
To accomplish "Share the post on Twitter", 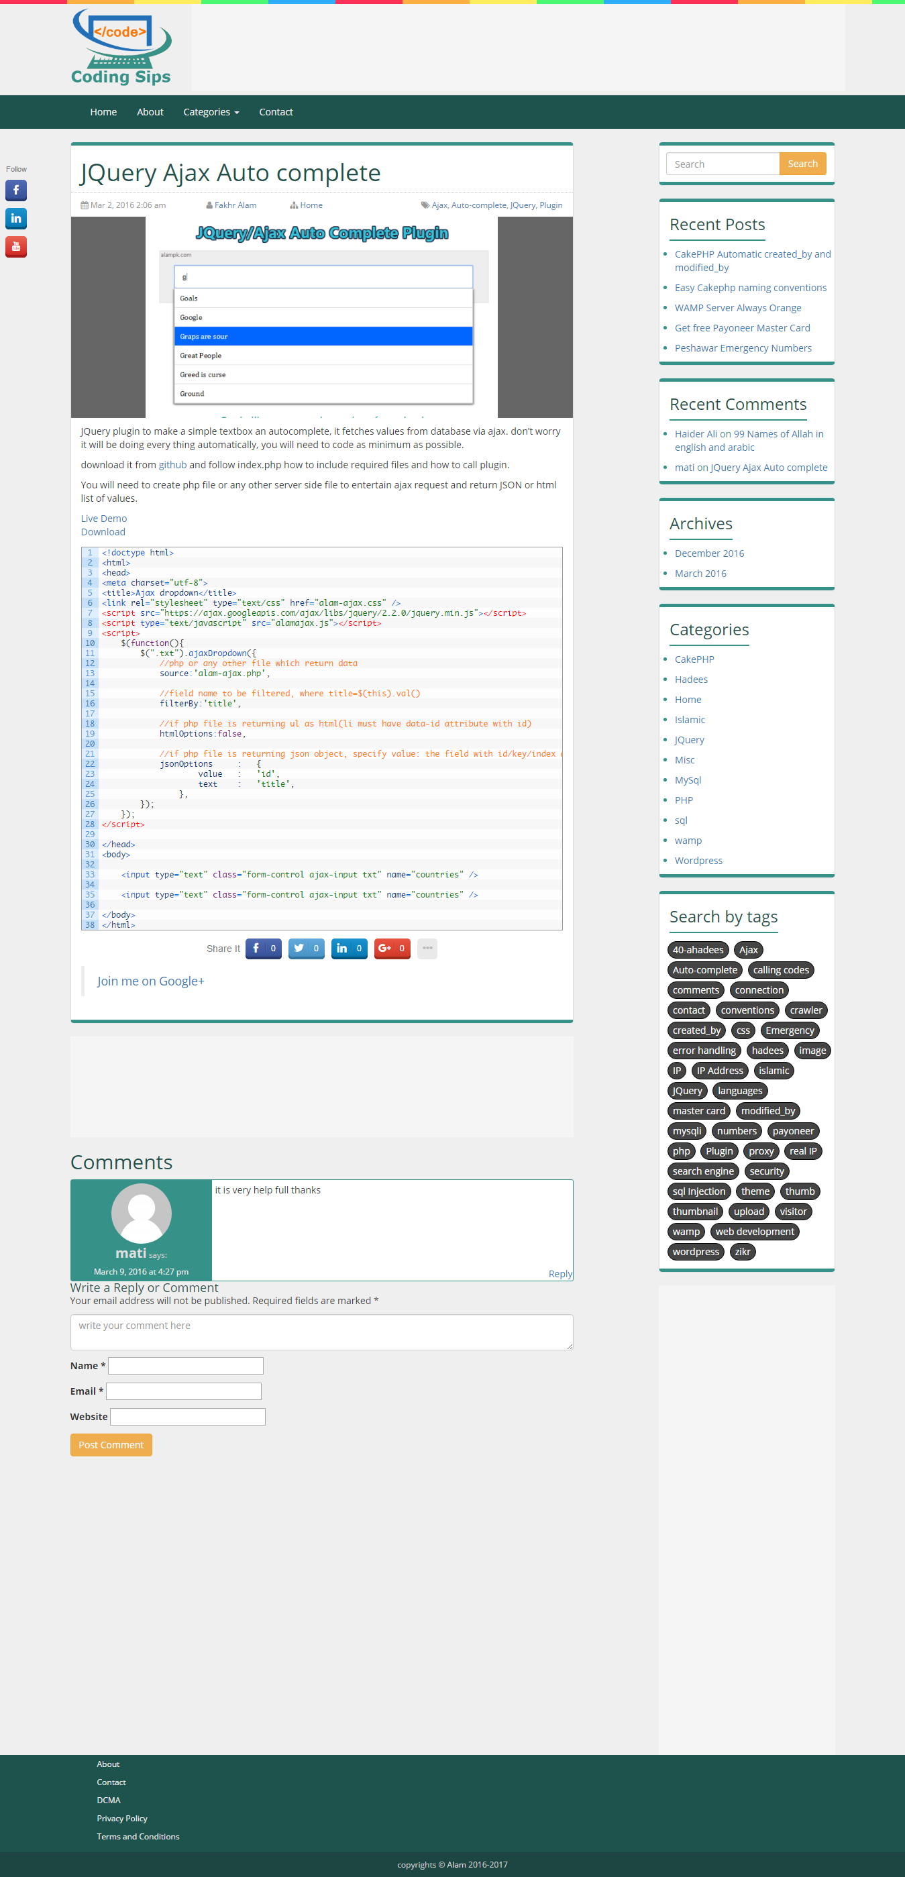I will (306, 948).
